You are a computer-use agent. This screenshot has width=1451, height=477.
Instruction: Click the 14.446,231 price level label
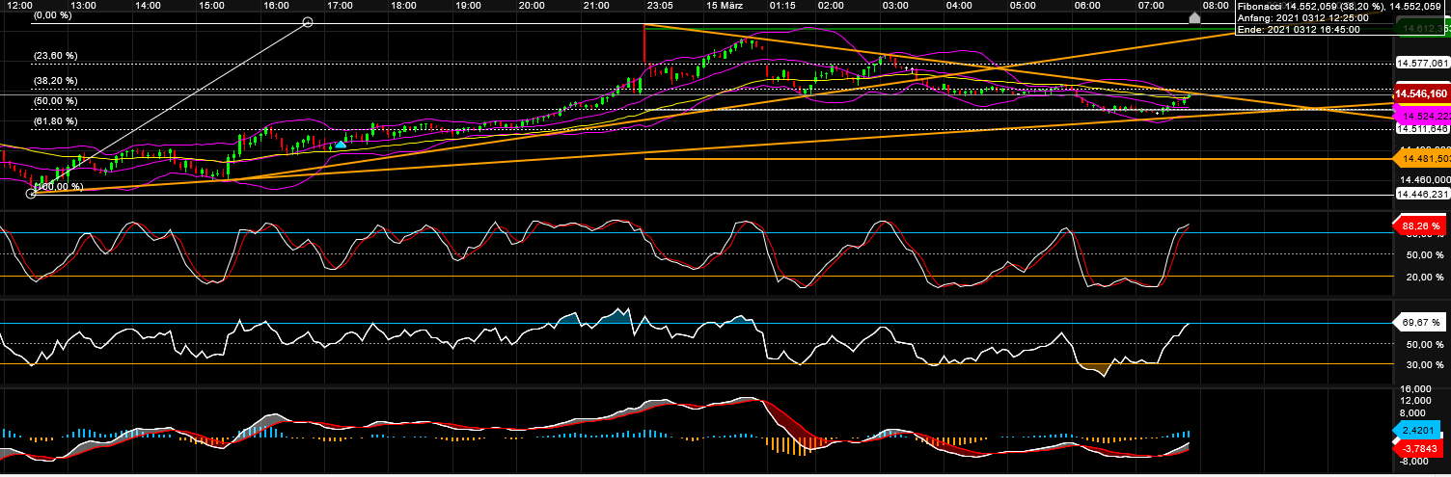tap(1421, 194)
